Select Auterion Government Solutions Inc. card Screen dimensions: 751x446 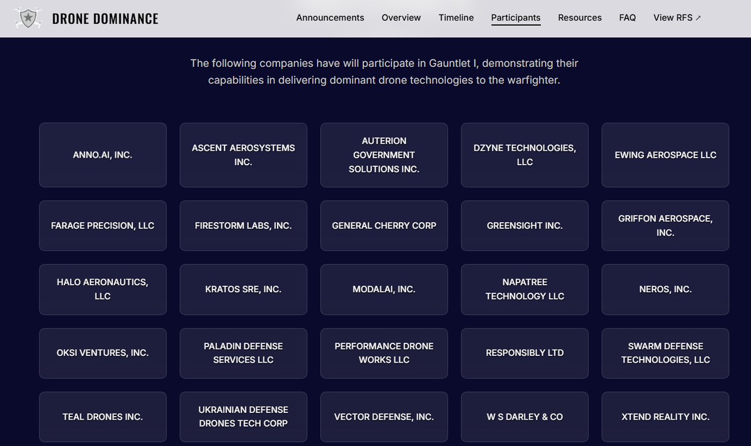[x=384, y=155]
